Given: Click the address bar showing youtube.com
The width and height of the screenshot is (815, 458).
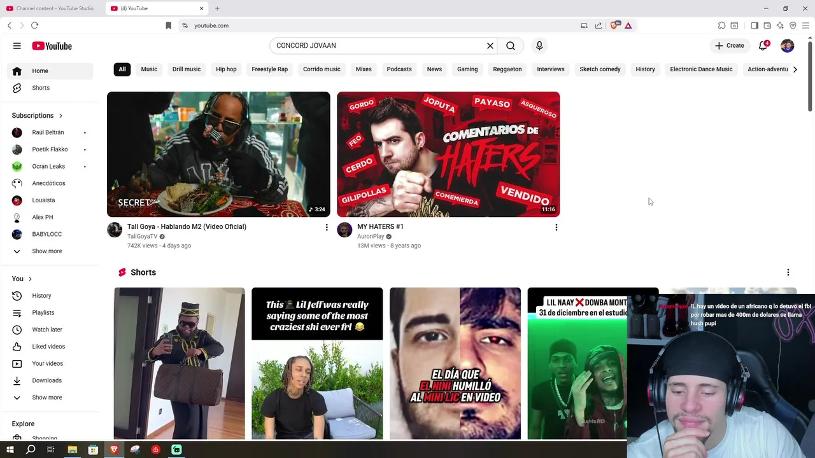Looking at the screenshot, I should pyautogui.click(x=379, y=25).
